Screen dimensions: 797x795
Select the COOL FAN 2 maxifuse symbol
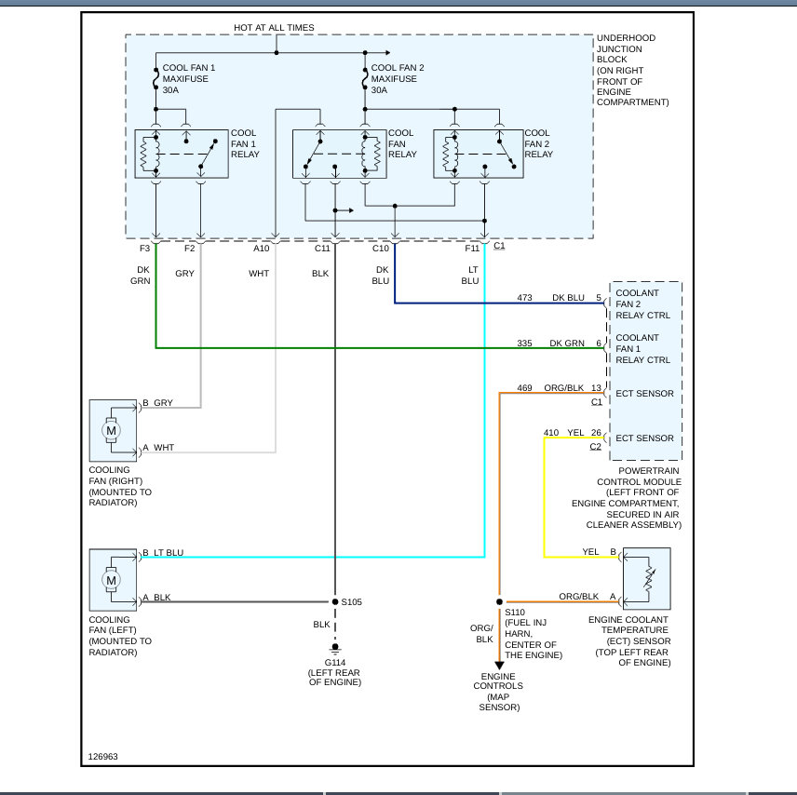(365, 79)
